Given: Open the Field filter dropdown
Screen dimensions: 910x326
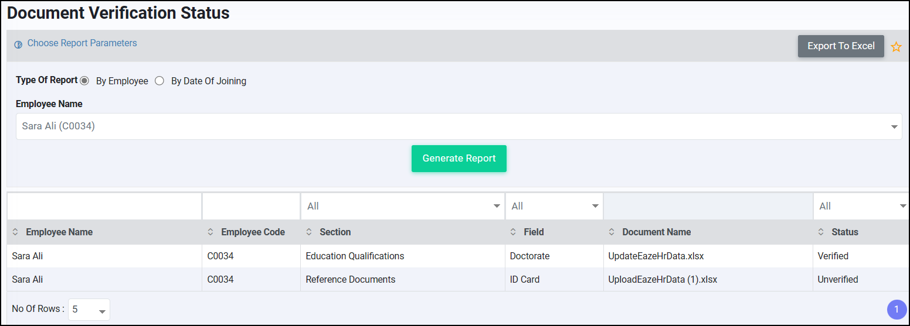Looking at the screenshot, I should click(554, 206).
